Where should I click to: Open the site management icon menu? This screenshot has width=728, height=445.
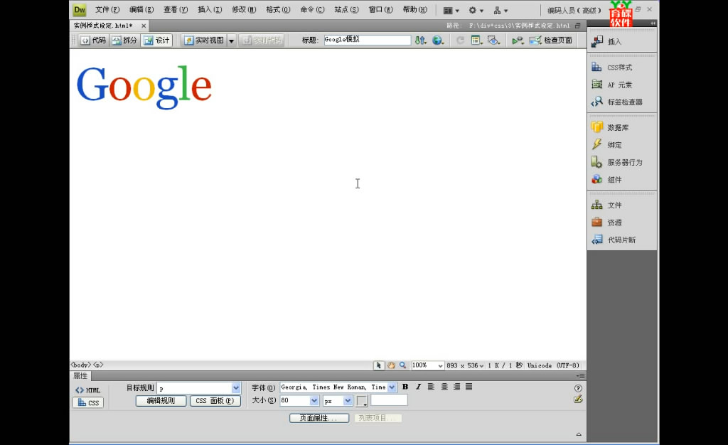(500, 10)
